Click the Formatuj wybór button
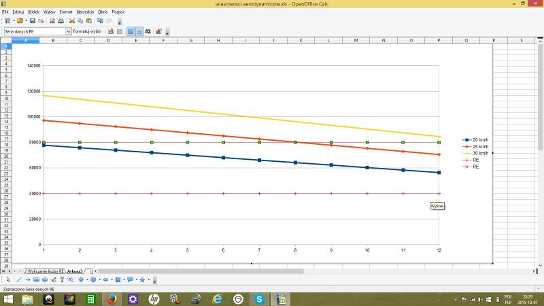The width and height of the screenshot is (544, 306). coord(87,31)
